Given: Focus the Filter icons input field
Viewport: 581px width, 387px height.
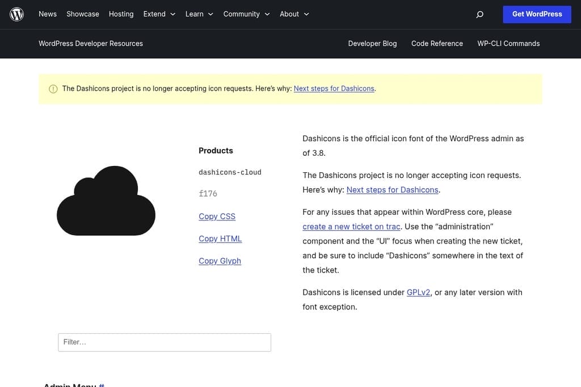Looking at the screenshot, I should (165, 342).
